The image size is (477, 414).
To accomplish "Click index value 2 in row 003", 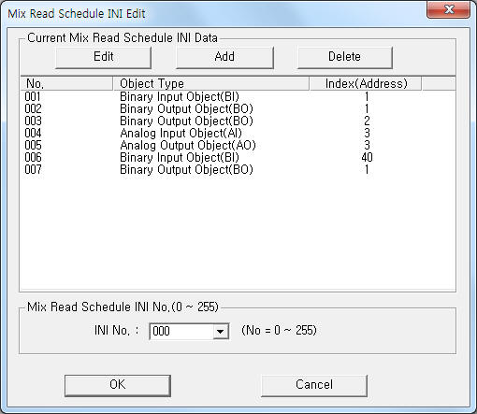I will coord(367,121).
